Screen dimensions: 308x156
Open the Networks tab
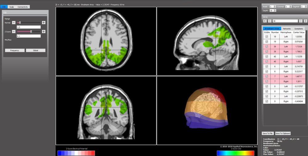(x=286, y=29)
